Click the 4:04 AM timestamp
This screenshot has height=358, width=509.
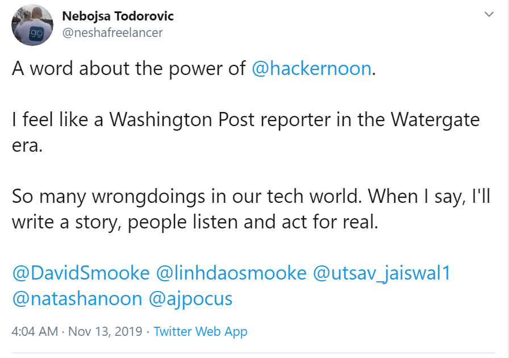(35, 331)
